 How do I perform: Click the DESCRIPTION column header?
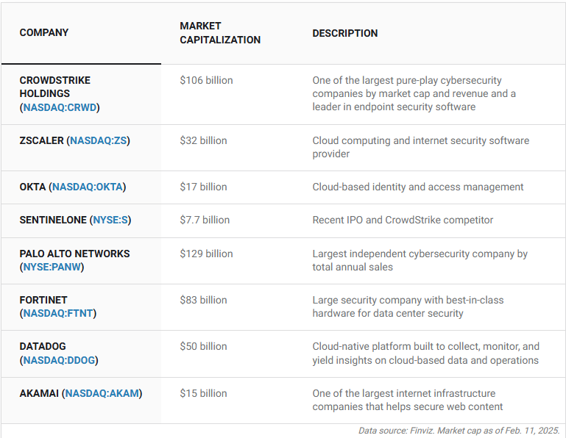click(x=345, y=33)
